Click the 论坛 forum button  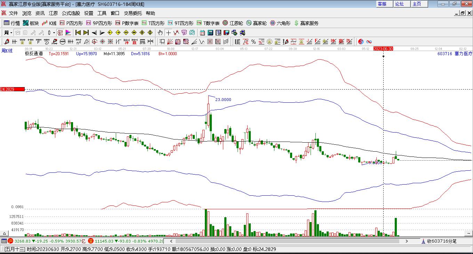[x=399, y=4]
